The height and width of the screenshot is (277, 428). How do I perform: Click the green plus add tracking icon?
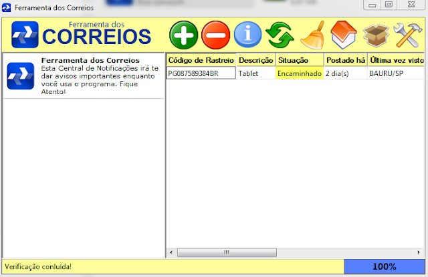coord(183,35)
